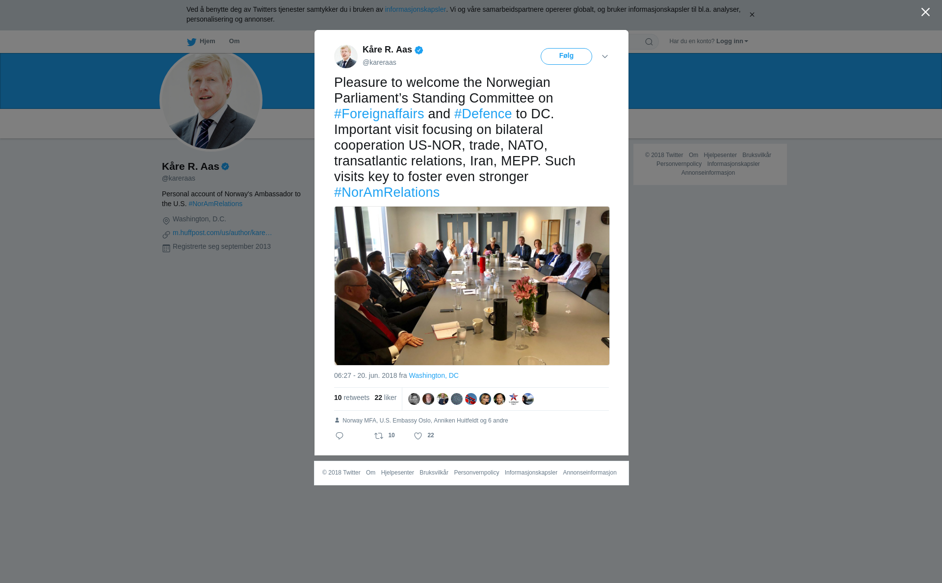This screenshot has height=583, width=942.
Task: Expand the tweet options chevron next to Følg
Action: tap(605, 56)
